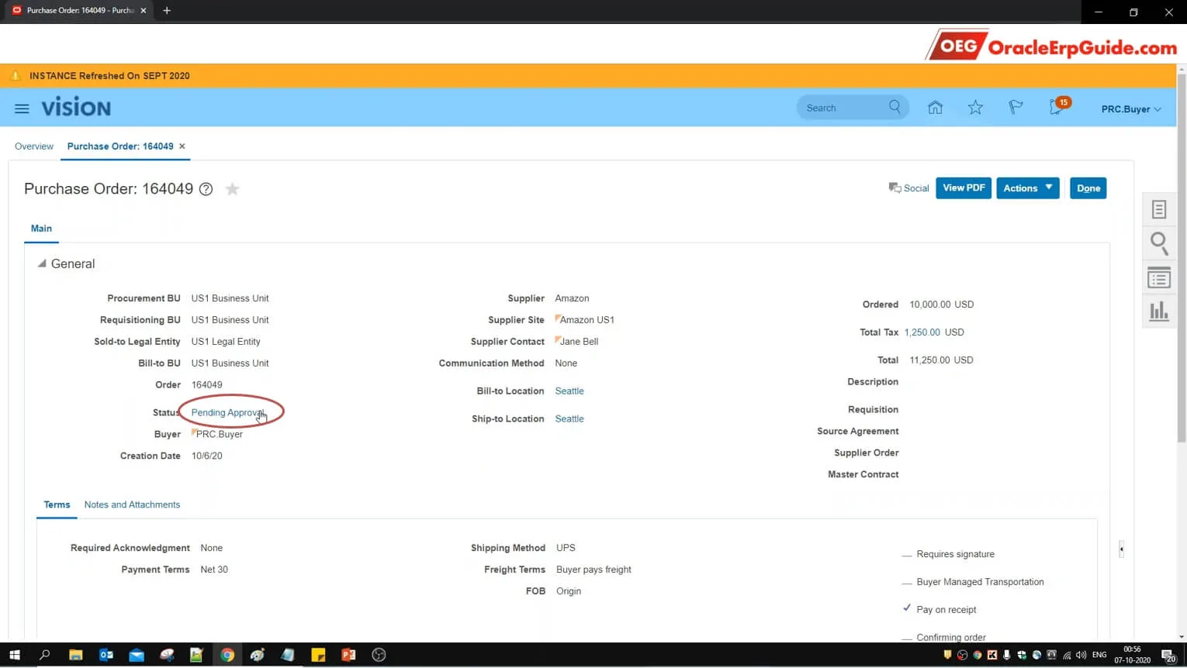1187x668 pixels.
Task: Select the Main tab
Action: tap(41, 229)
